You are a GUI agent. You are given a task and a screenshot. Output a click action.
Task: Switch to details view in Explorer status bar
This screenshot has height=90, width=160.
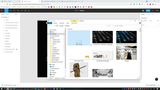pos(138,78)
